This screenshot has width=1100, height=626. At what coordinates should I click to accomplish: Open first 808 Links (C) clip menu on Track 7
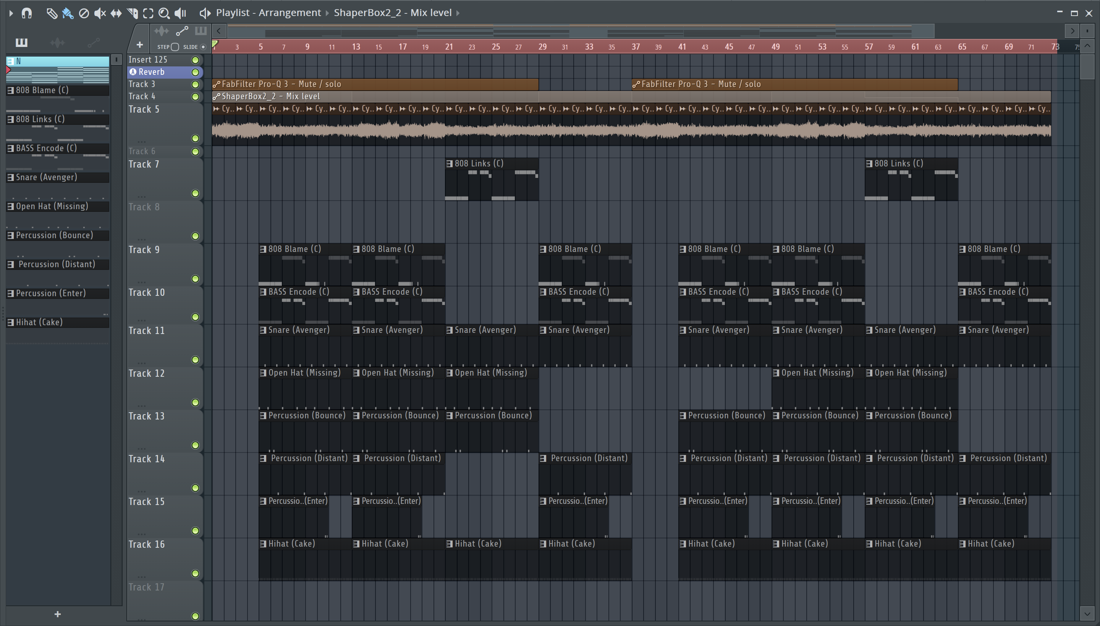pos(450,164)
